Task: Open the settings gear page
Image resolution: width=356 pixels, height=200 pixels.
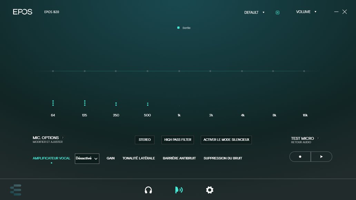Action: point(209,190)
